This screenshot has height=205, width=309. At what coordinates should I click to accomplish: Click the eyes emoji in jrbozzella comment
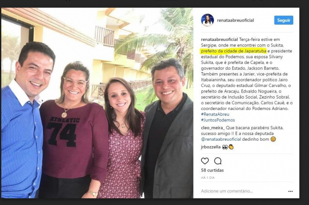pyautogui.click(x=225, y=147)
